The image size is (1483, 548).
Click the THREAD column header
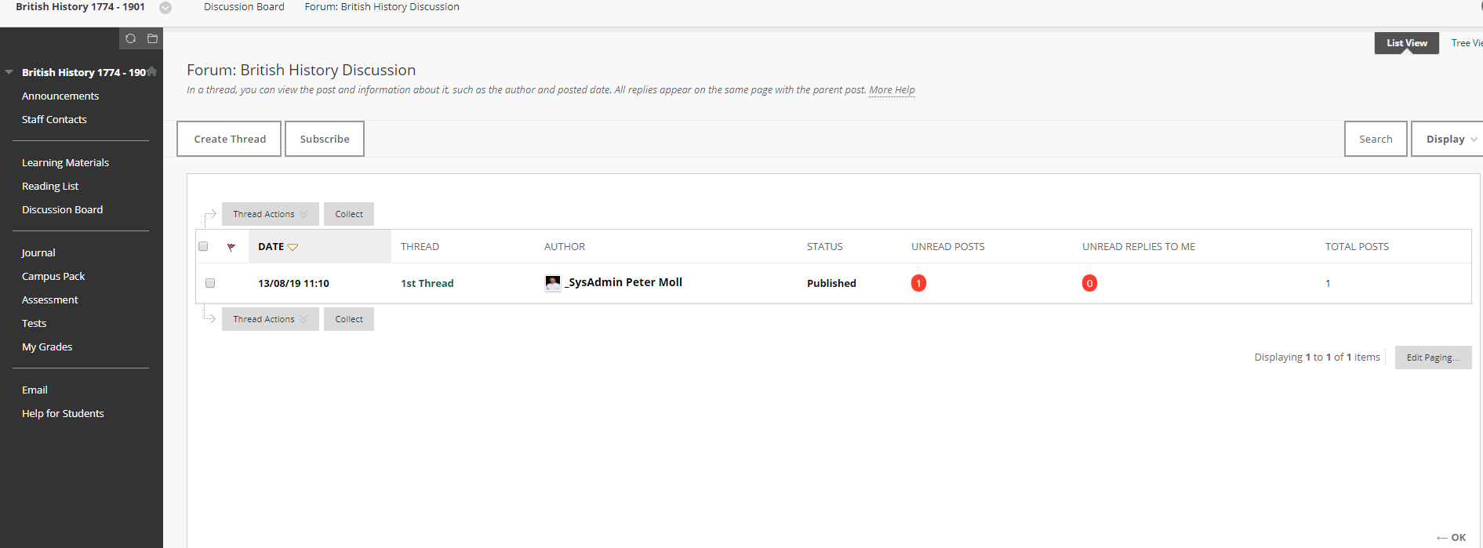pyautogui.click(x=420, y=246)
